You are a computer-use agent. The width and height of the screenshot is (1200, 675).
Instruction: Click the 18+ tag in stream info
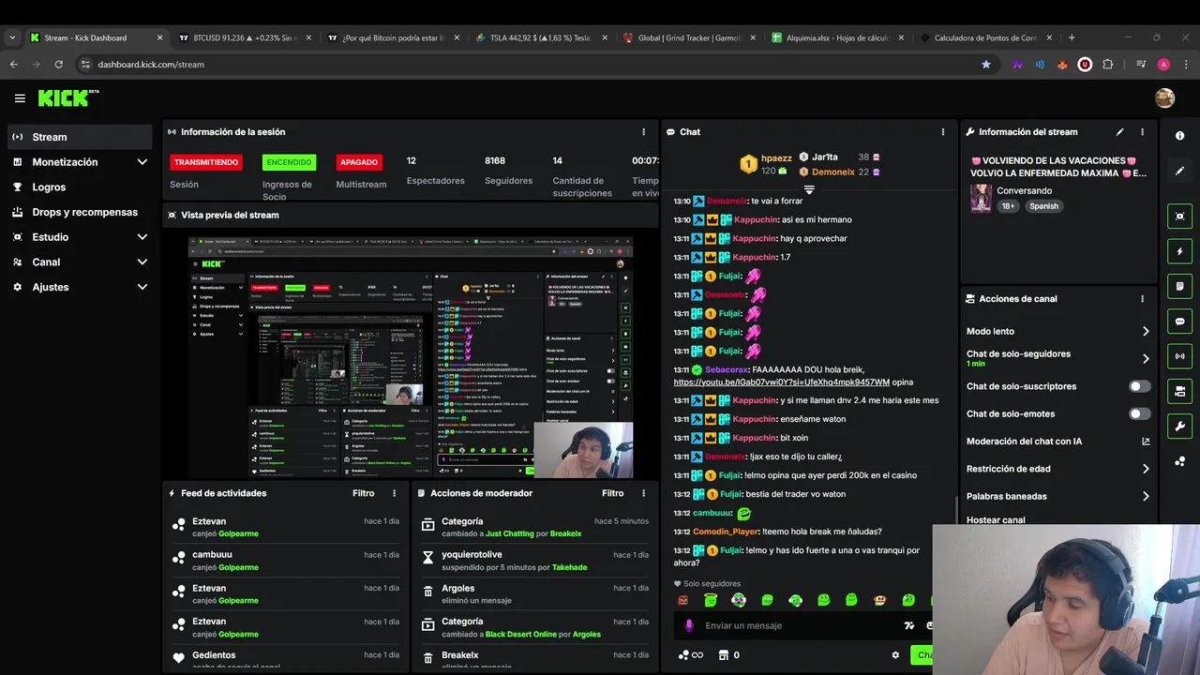1008,206
